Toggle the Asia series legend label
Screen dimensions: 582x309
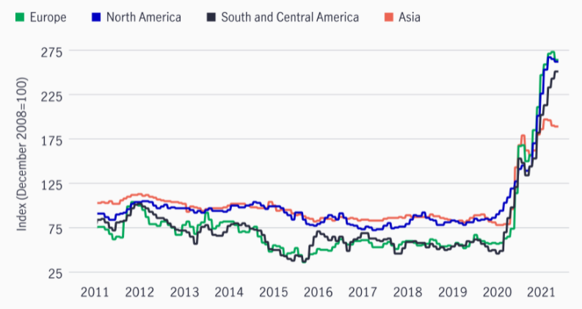[408, 16]
